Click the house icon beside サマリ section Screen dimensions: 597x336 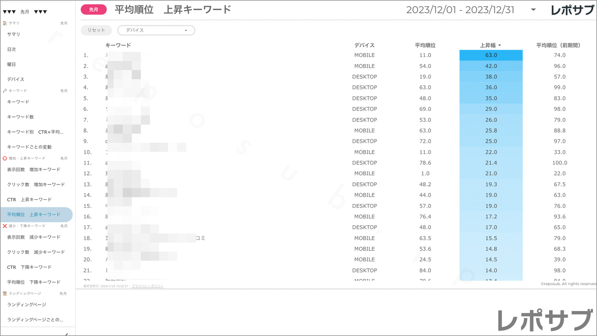tap(5, 23)
